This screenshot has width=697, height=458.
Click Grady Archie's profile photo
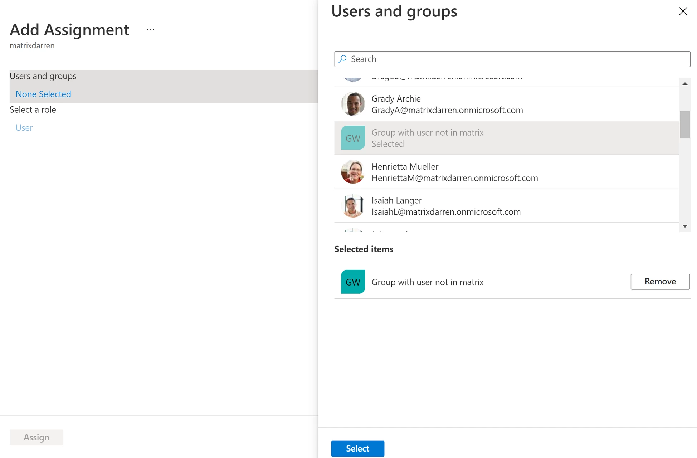coord(353,104)
